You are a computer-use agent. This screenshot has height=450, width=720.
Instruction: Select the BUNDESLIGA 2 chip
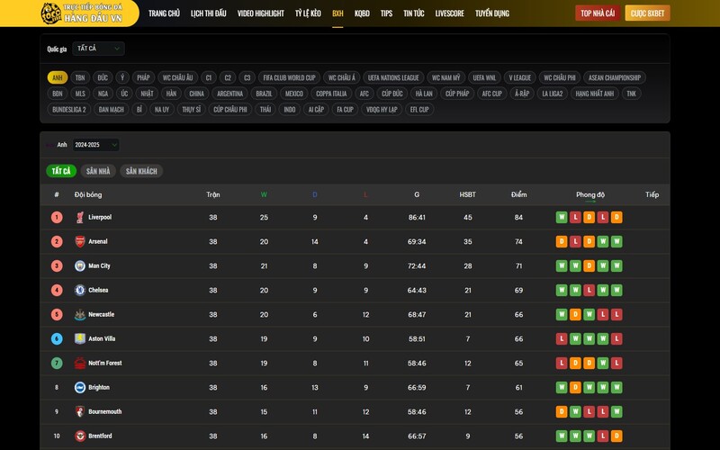click(x=69, y=109)
